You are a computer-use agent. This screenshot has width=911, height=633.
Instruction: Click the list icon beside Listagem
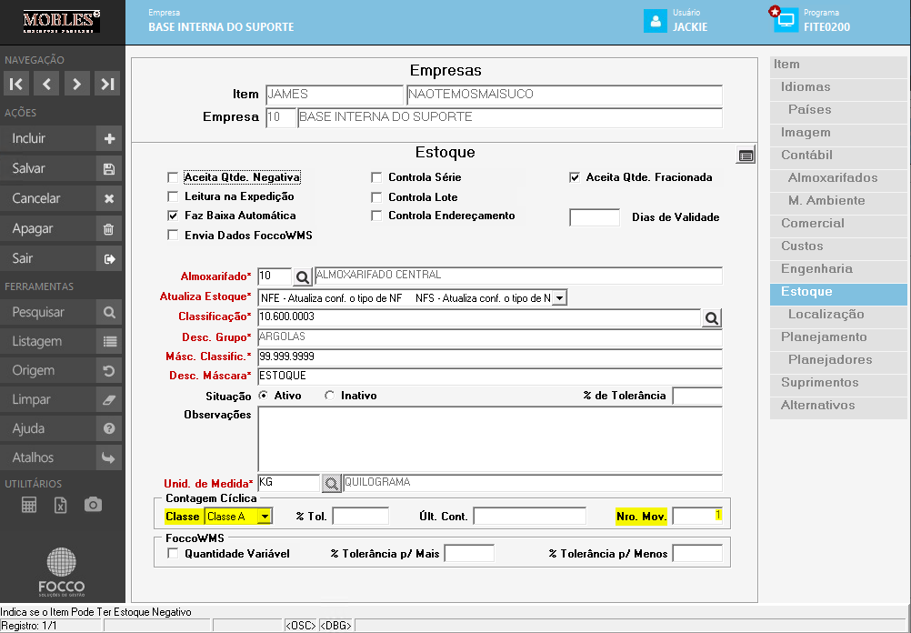tap(109, 341)
